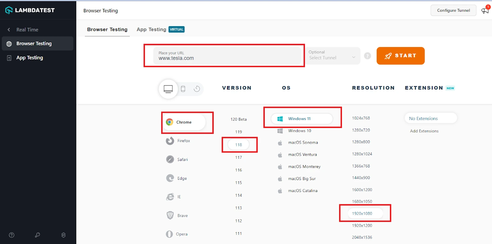Choose version 112

coord(239,221)
